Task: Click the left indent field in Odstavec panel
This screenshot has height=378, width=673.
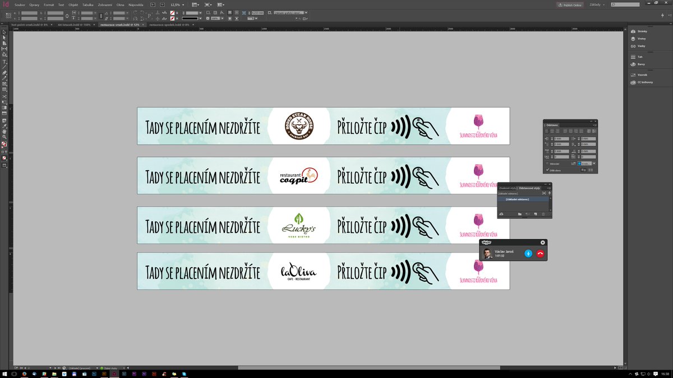Action: point(561,138)
